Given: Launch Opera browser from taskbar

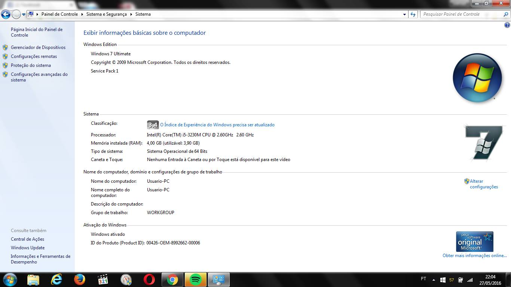Looking at the screenshot, I should click(x=149, y=280).
